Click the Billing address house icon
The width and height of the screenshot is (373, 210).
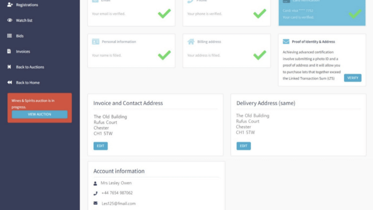tap(191, 41)
